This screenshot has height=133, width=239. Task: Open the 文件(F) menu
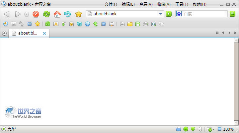pyautogui.click(x=111, y=4)
